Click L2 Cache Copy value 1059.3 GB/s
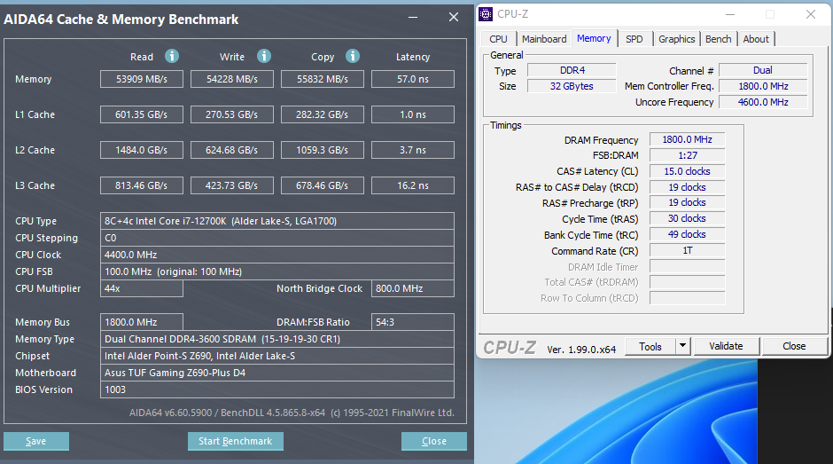 coord(323,150)
